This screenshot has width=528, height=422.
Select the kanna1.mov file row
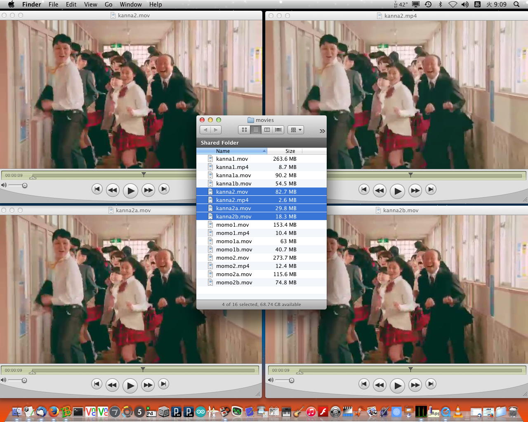click(x=262, y=159)
